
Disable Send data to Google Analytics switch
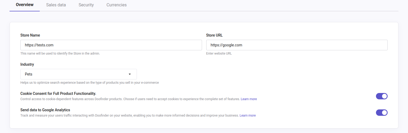[382, 113]
